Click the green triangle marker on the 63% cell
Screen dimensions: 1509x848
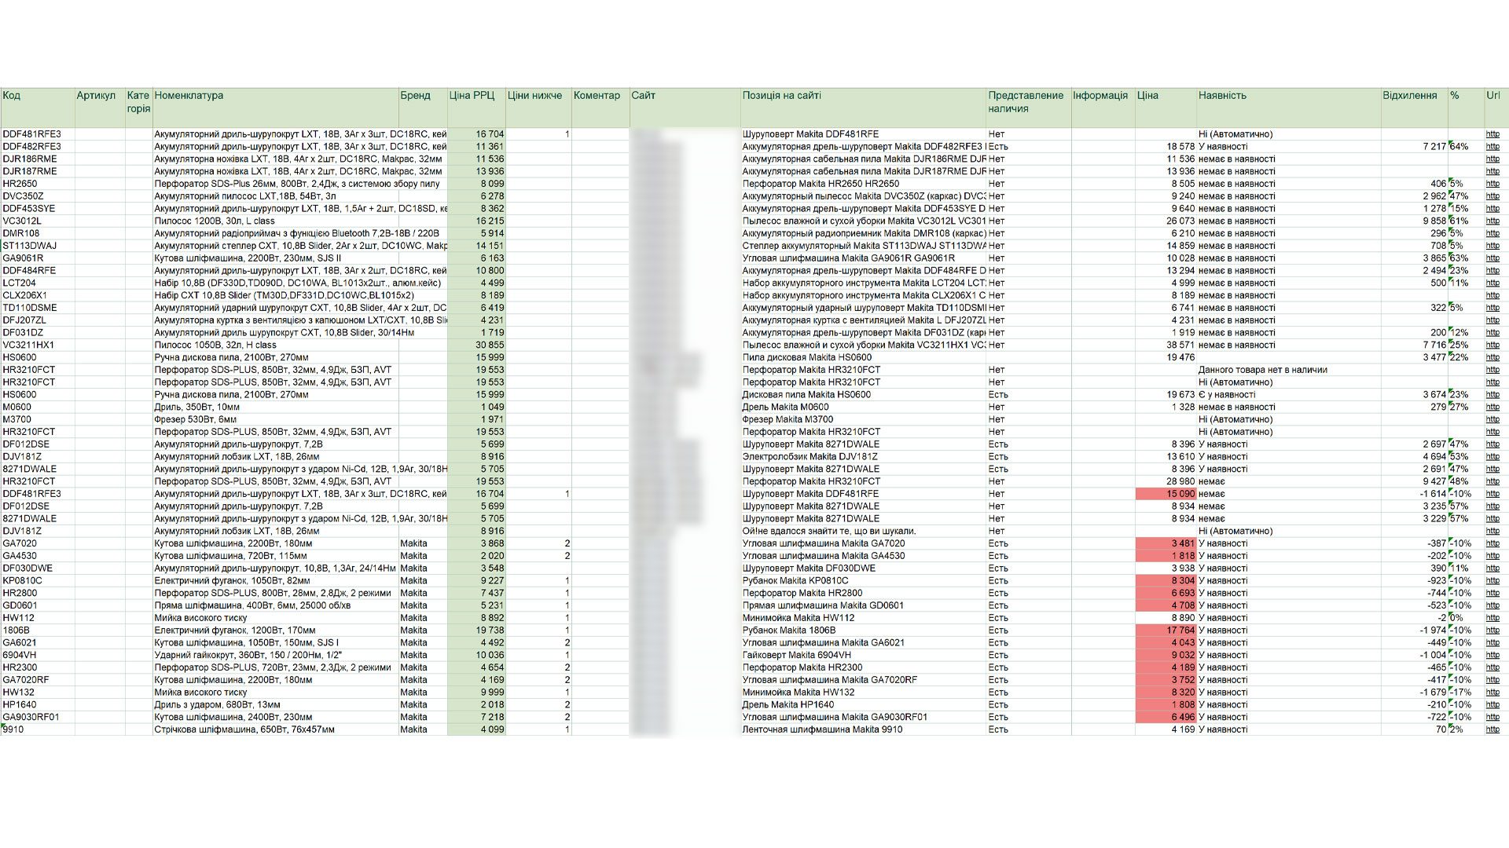(1448, 254)
